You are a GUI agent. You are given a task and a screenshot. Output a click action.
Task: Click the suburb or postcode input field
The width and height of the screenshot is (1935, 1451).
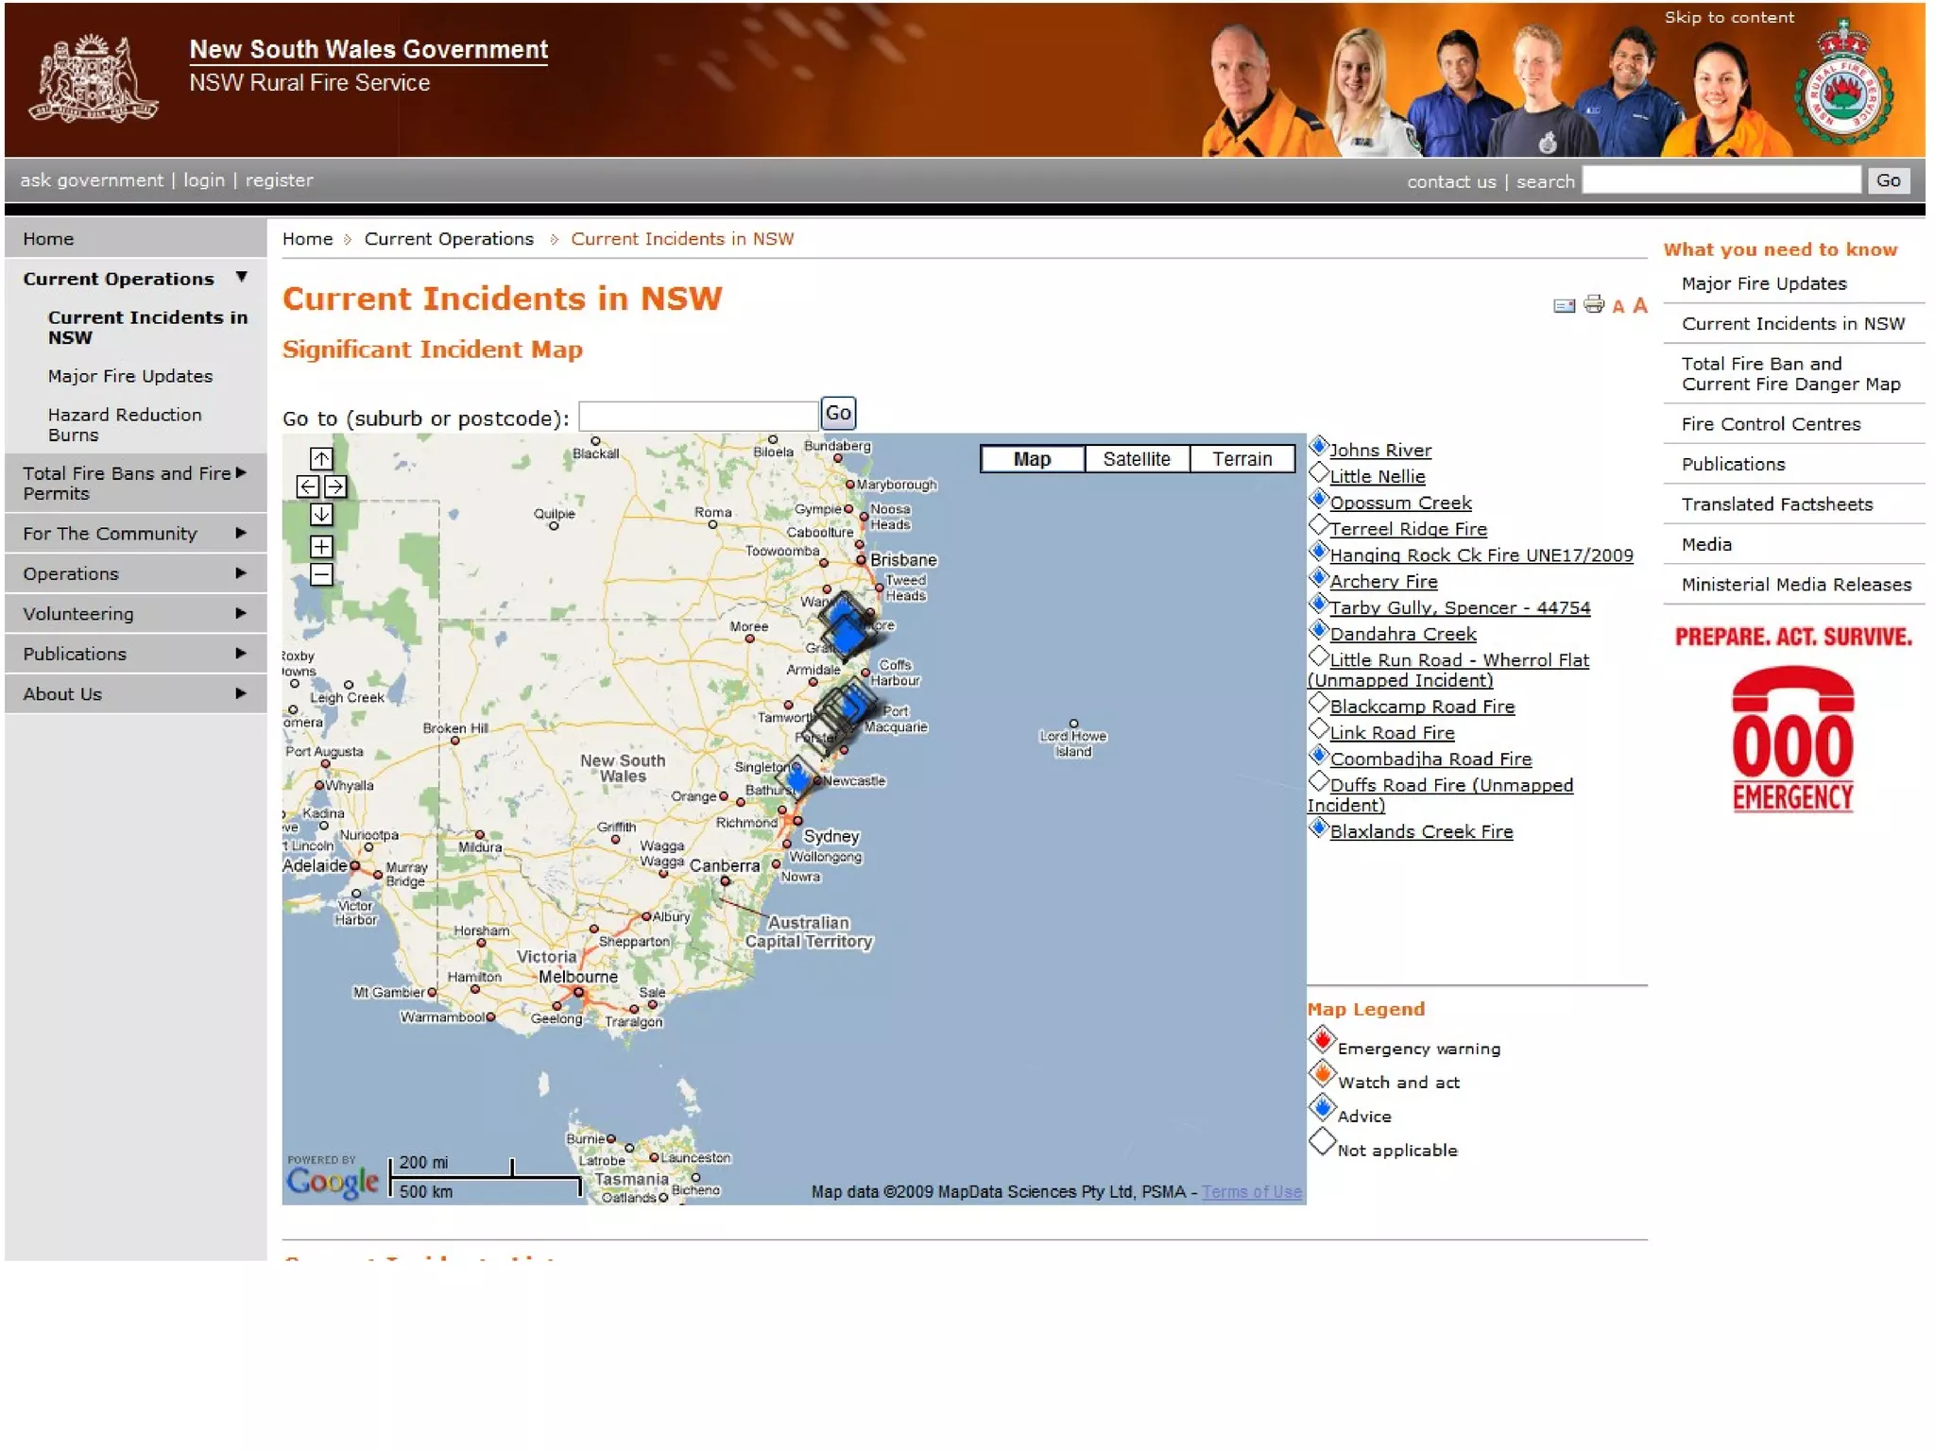(x=697, y=417)
